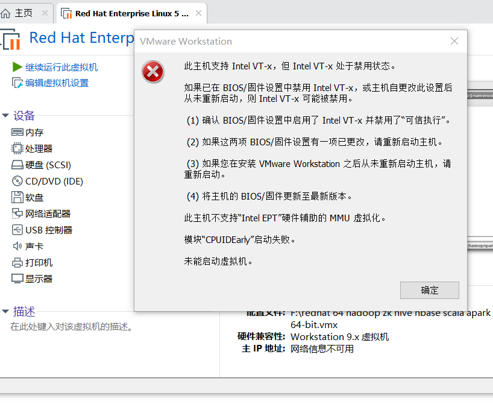
Task: Click the USB controller icon
Action: [17, 230]
